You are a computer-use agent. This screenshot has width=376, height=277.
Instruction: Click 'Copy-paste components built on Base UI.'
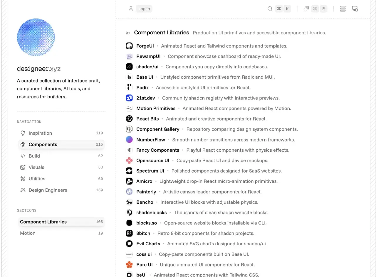pyautogui.click(x=204, y=254)
